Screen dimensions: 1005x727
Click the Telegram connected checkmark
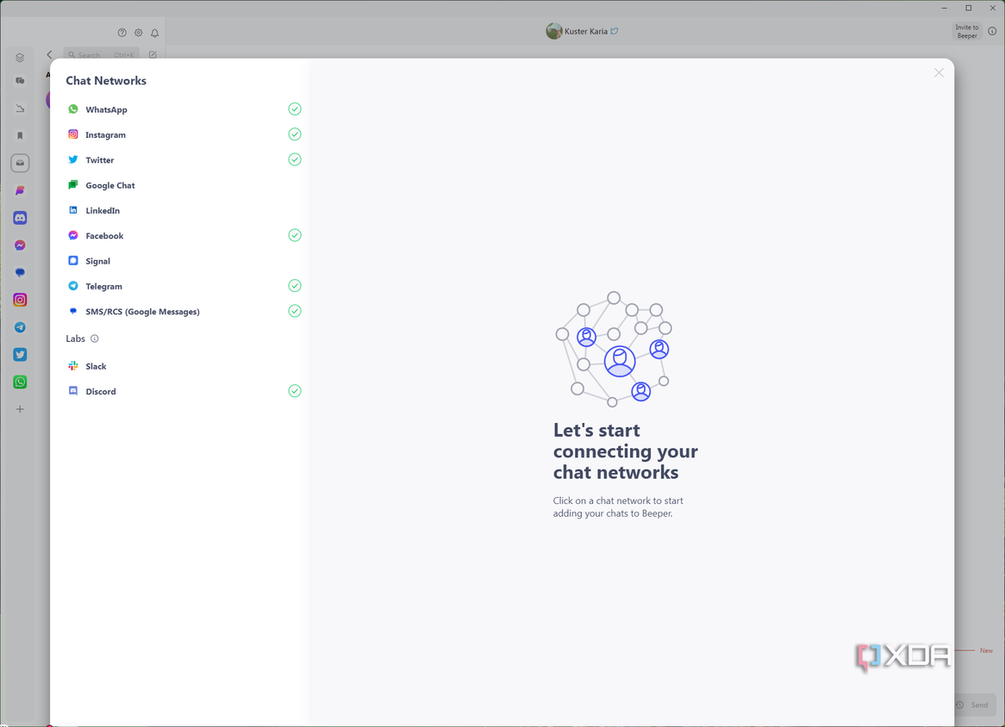click(295, 286)
